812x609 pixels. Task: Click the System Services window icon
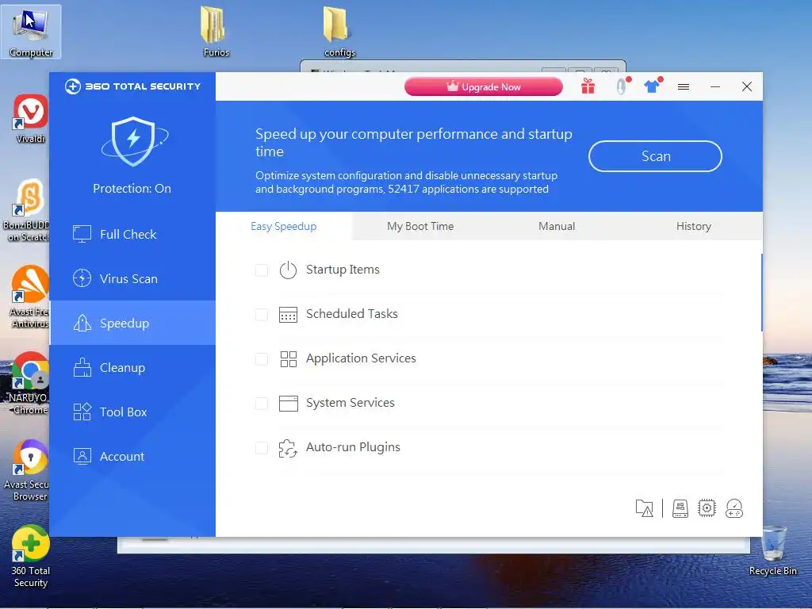pos(288,403)
